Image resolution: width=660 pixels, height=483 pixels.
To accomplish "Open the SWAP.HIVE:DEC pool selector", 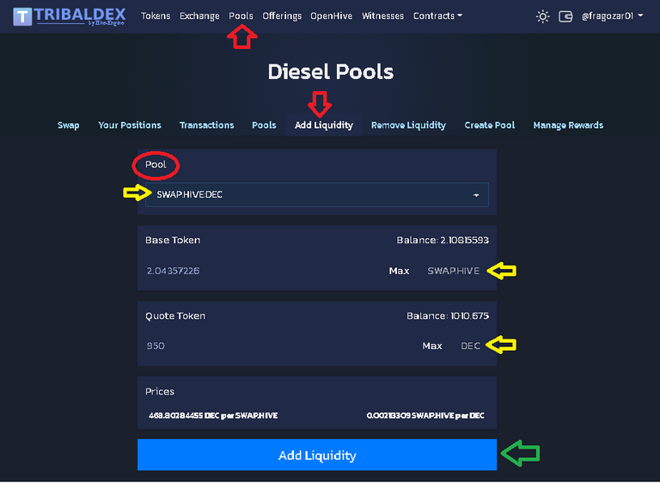I will [x=317, y=194].
